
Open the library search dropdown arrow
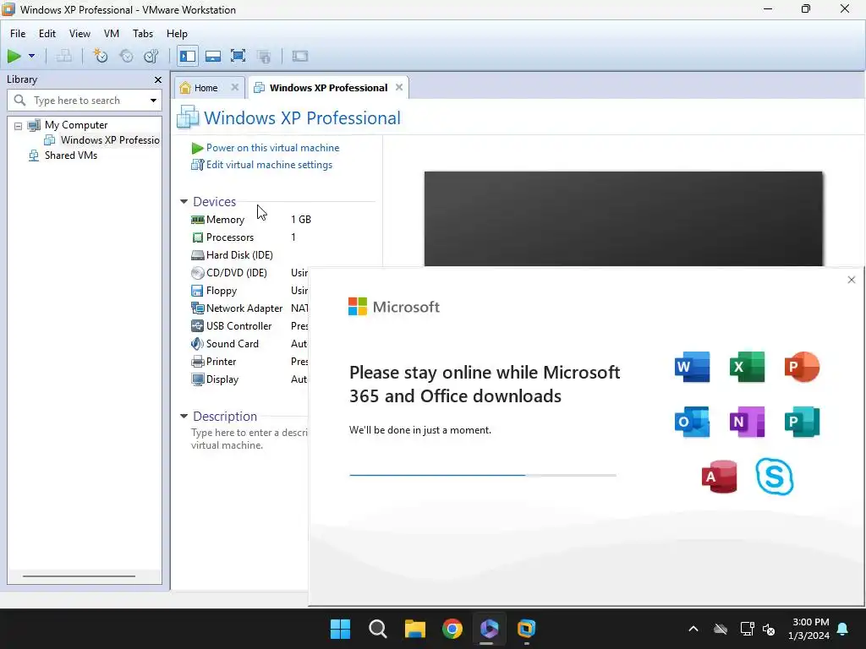pyautogui.click(x=153, y=101)
